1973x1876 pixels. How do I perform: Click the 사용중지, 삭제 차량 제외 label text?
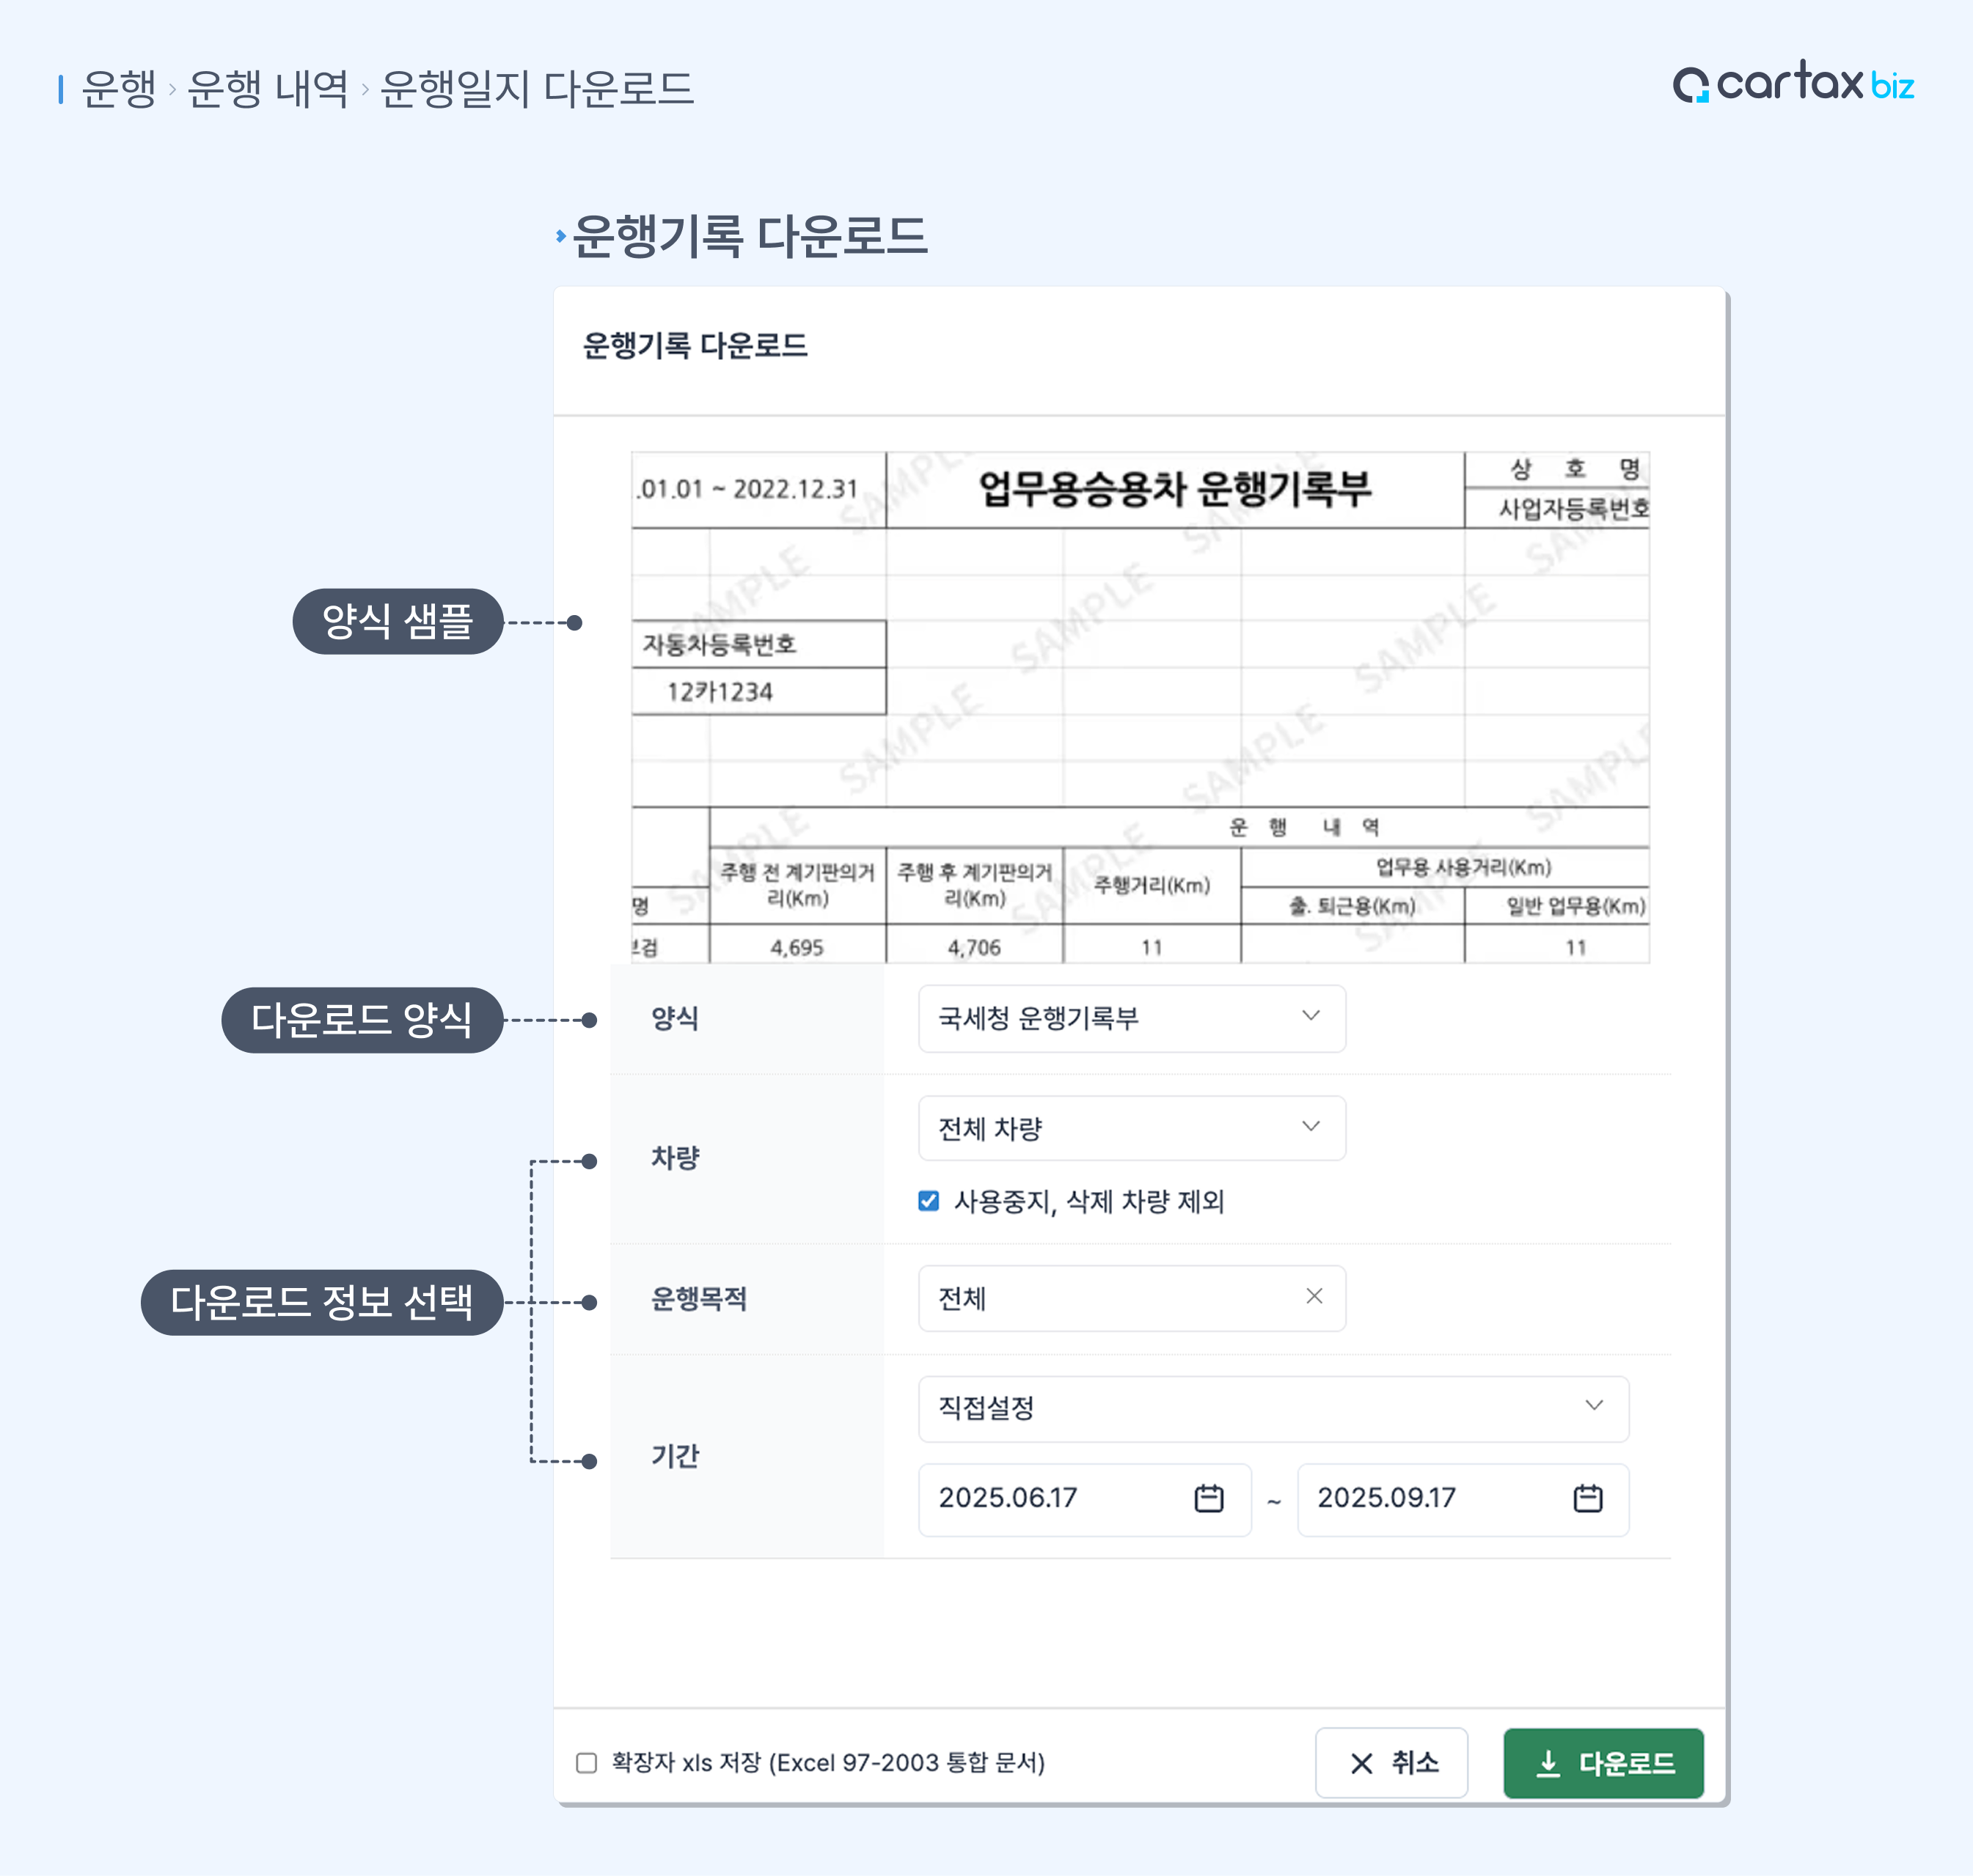pos(1088,1201)
